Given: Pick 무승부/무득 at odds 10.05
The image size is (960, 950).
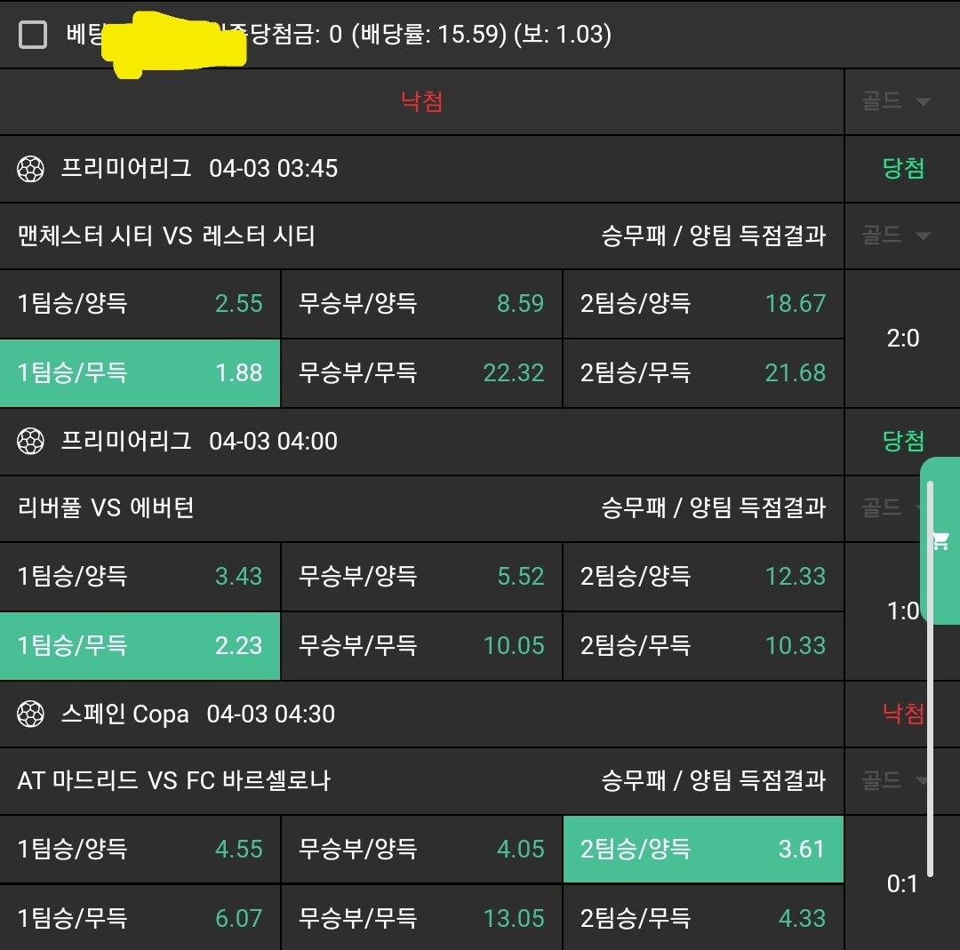Looking at the screenshot, I should tap(421, 645).
